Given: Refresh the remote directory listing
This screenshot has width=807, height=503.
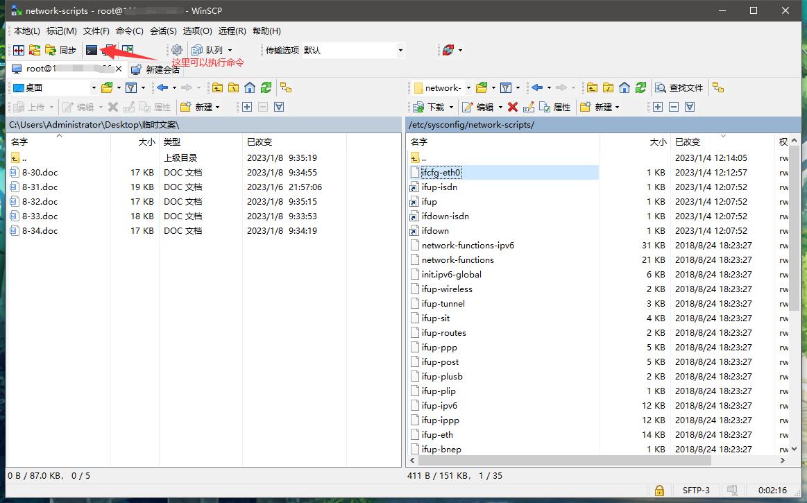Looking at the screenshot, I should [641, 87].
